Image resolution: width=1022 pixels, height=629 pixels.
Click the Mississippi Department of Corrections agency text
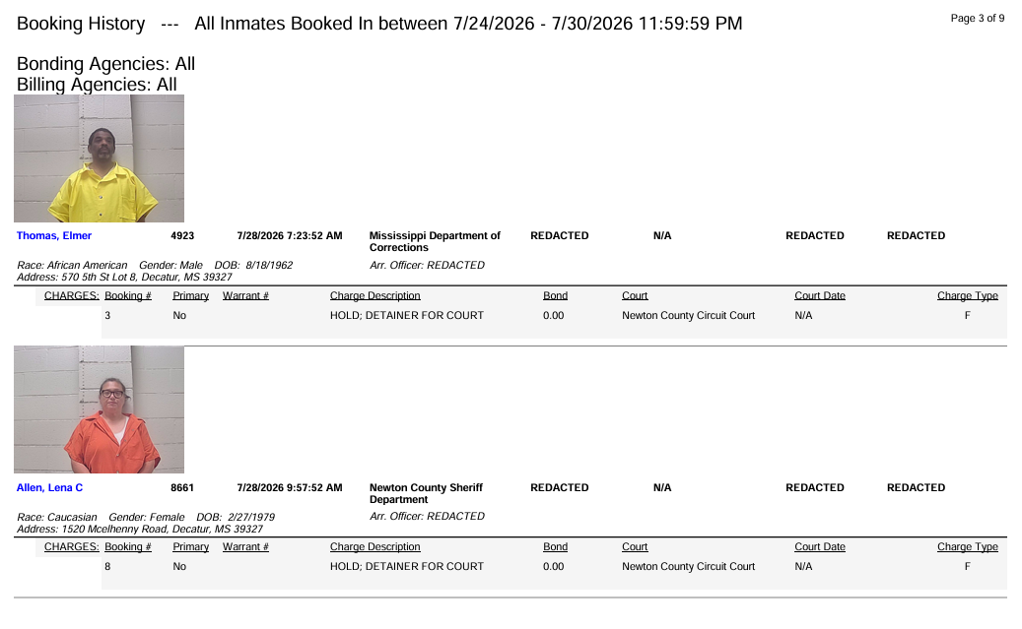435,241
